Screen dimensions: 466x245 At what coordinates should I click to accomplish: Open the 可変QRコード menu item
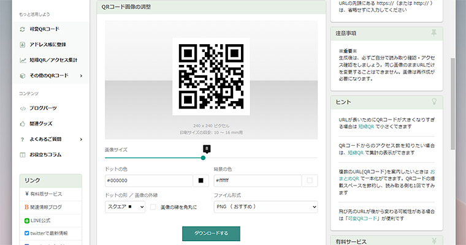44,29
